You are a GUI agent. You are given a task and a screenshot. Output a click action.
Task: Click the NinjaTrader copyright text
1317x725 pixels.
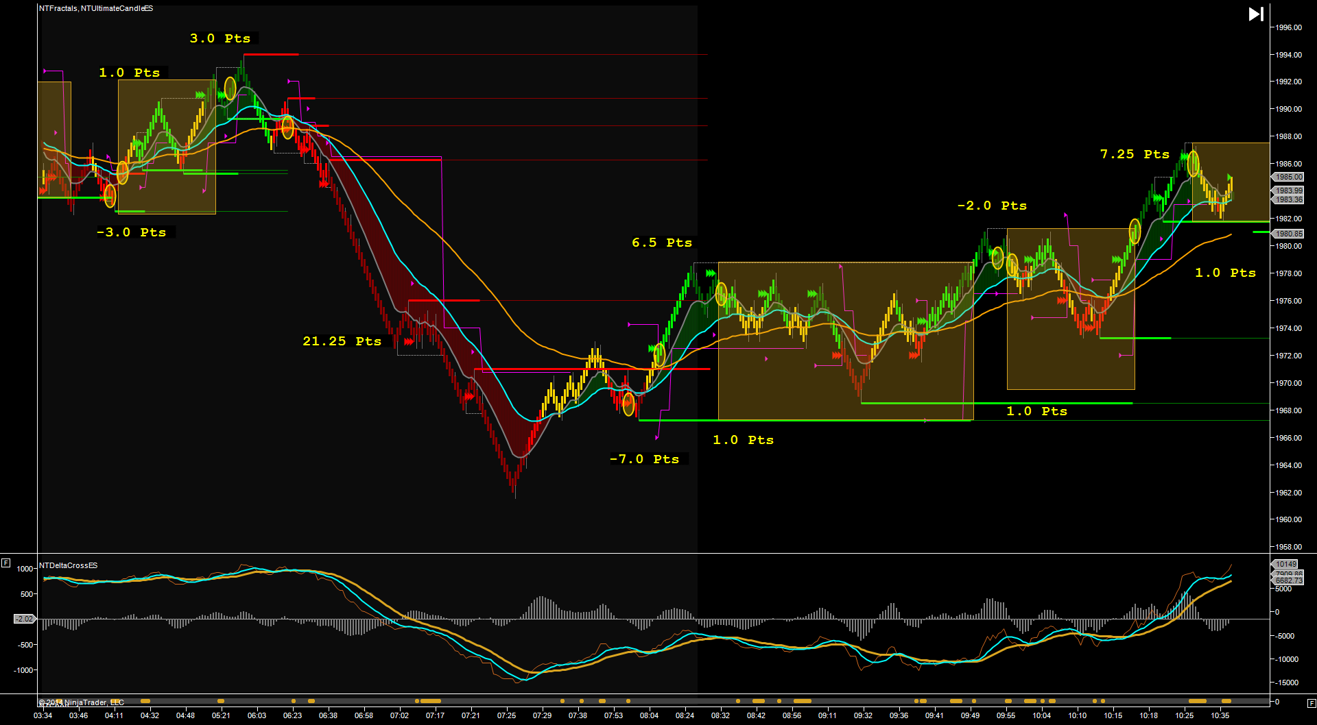(82, 702)
